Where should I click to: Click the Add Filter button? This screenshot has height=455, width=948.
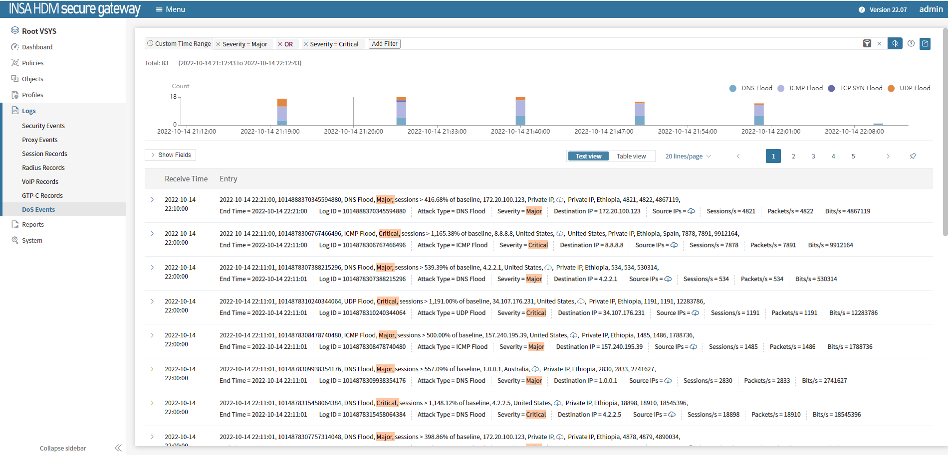pos(385,44)
